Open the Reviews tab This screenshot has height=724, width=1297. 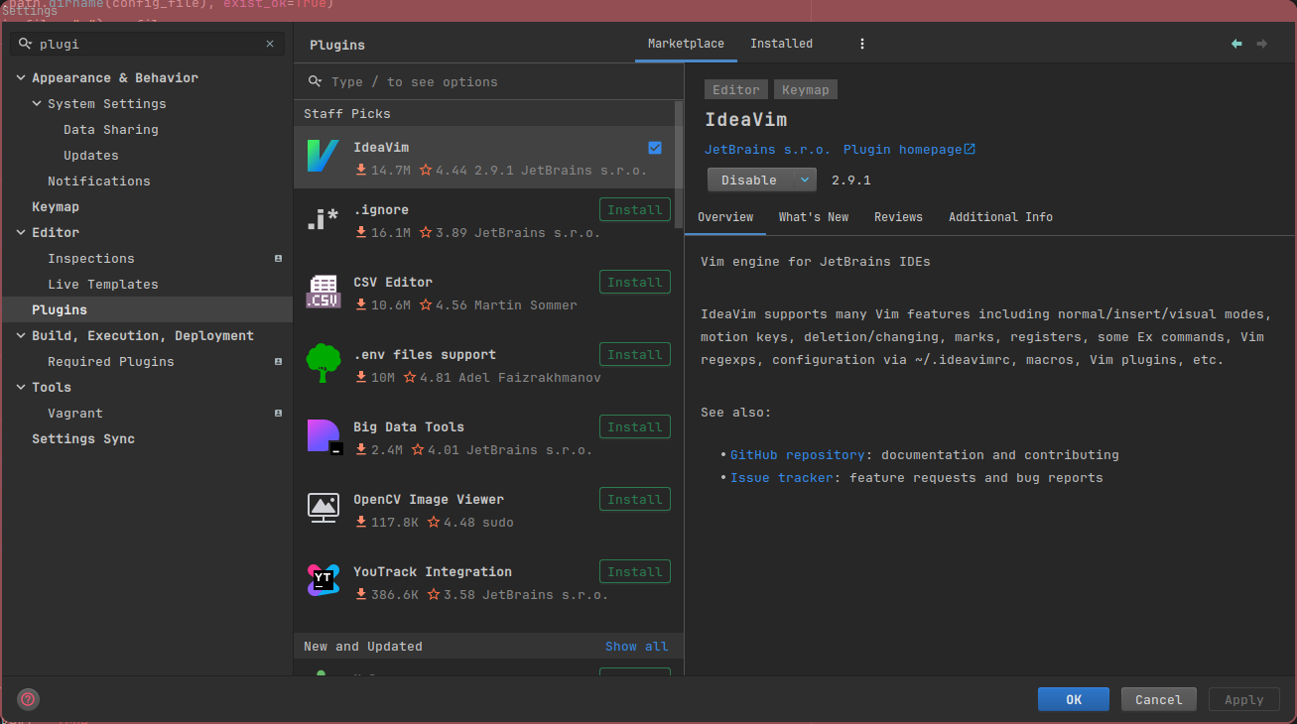pyautogui.click(x=898, y=217)
